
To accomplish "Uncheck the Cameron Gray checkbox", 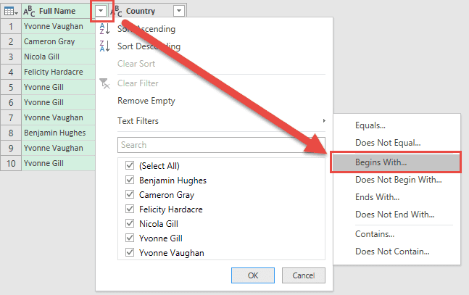I will 130,194.
